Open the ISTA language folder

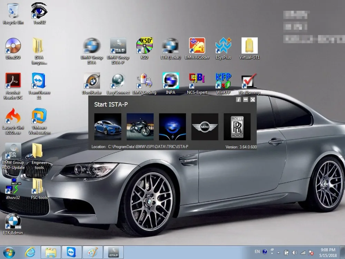[39, 51]
